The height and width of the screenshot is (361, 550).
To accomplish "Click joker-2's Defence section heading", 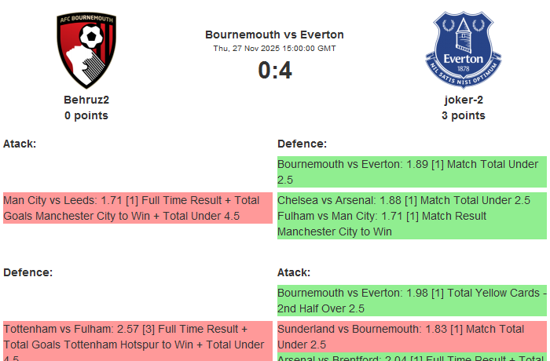I will [302, 144].
